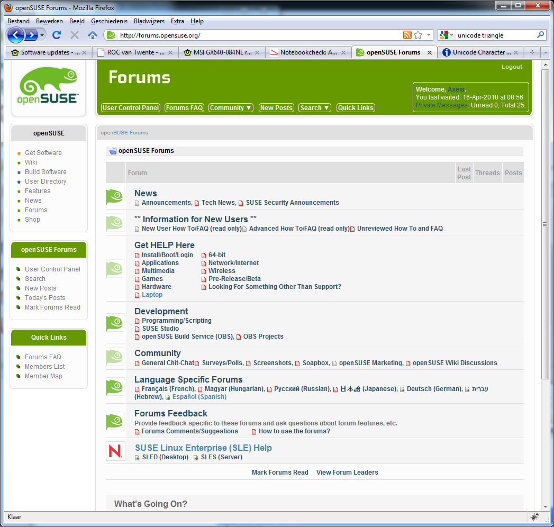Click the scrollbar down arrow

545,507
